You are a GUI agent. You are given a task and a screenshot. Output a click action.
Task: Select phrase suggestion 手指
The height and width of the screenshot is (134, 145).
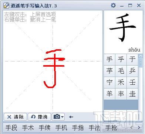click(78, 128)
